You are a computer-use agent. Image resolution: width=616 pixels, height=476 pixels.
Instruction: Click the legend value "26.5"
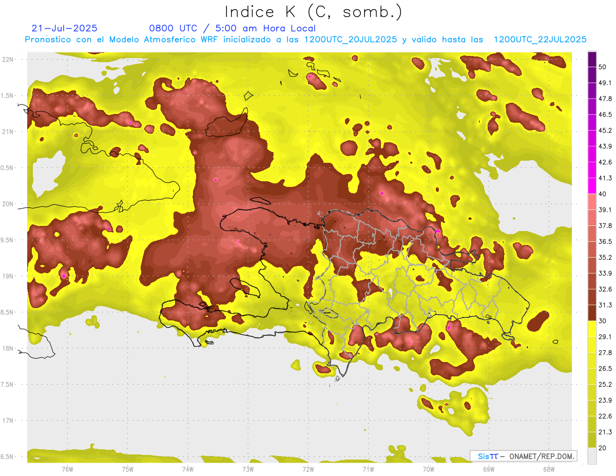pyautogui.click(x=606, y=369)
